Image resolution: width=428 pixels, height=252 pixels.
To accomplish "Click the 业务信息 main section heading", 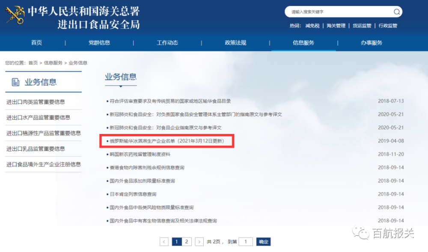I will pyautogui.click(x=121, y=77).
